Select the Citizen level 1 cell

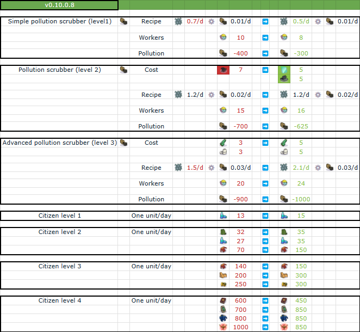click(59, 216)
